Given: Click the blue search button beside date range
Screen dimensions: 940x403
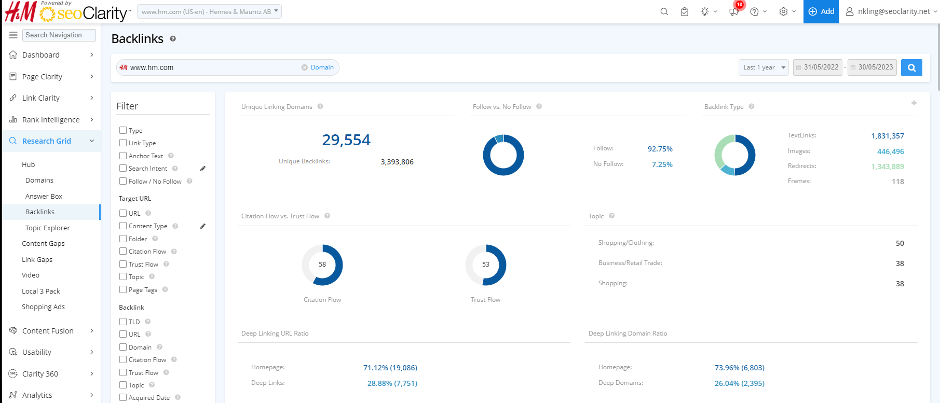Looking at the screenshot, I should [x=911, y=67].
